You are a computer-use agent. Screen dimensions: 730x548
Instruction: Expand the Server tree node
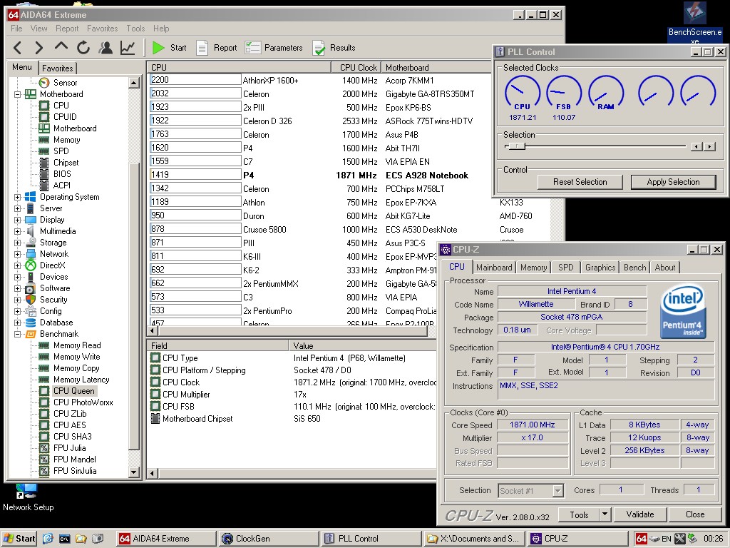(18, 208)
